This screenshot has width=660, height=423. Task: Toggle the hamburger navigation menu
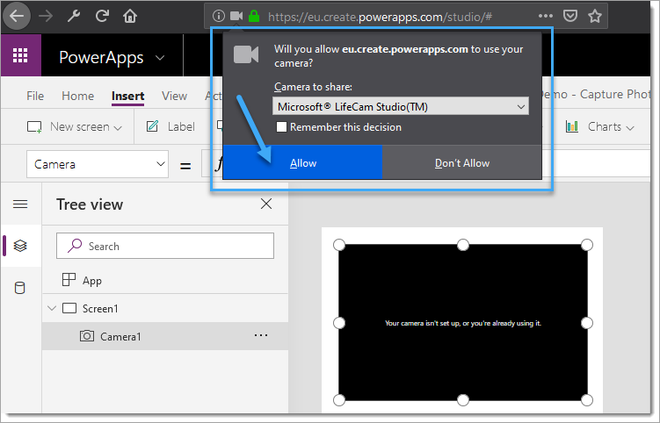(20, 204)
